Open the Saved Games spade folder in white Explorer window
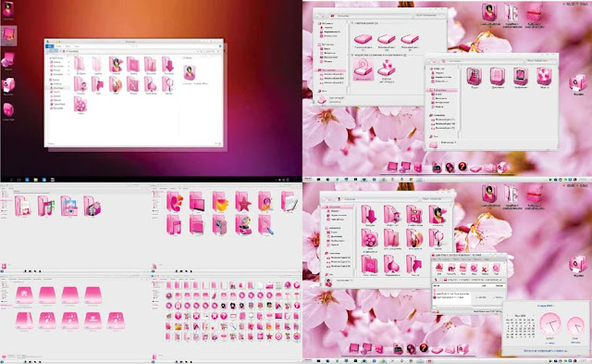The image size is (592, 364). click(150, 84)
